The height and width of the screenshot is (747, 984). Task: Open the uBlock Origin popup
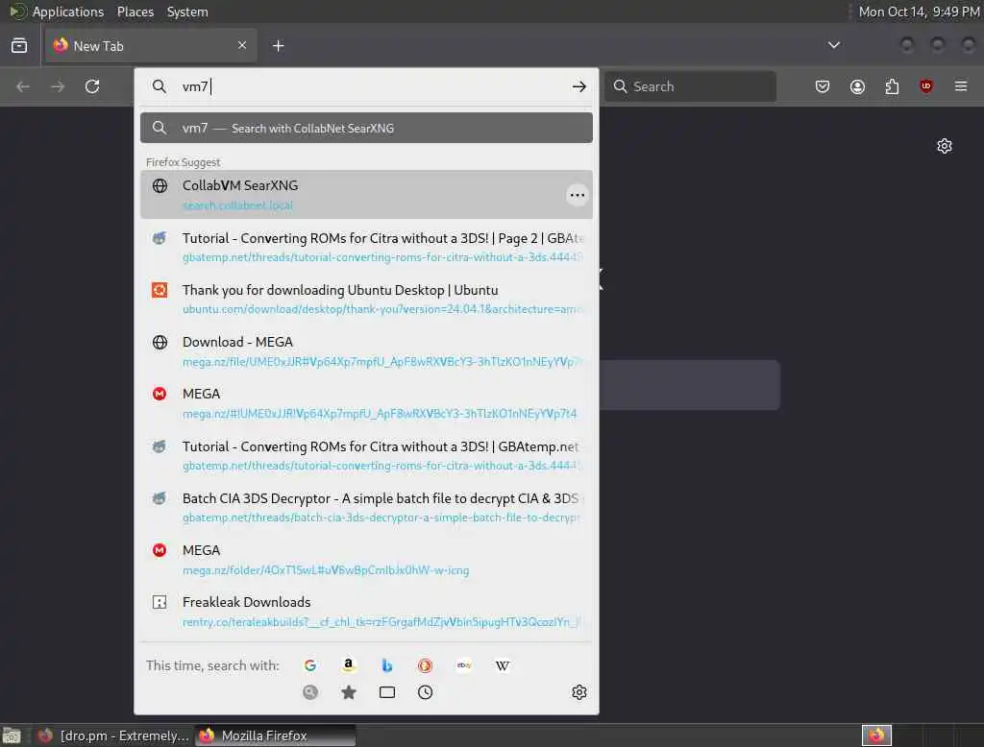tap(926, 86)
